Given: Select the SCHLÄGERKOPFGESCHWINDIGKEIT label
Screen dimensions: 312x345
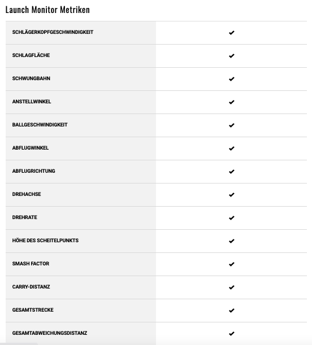Looking at the screenshot, I should coord(53,32).
